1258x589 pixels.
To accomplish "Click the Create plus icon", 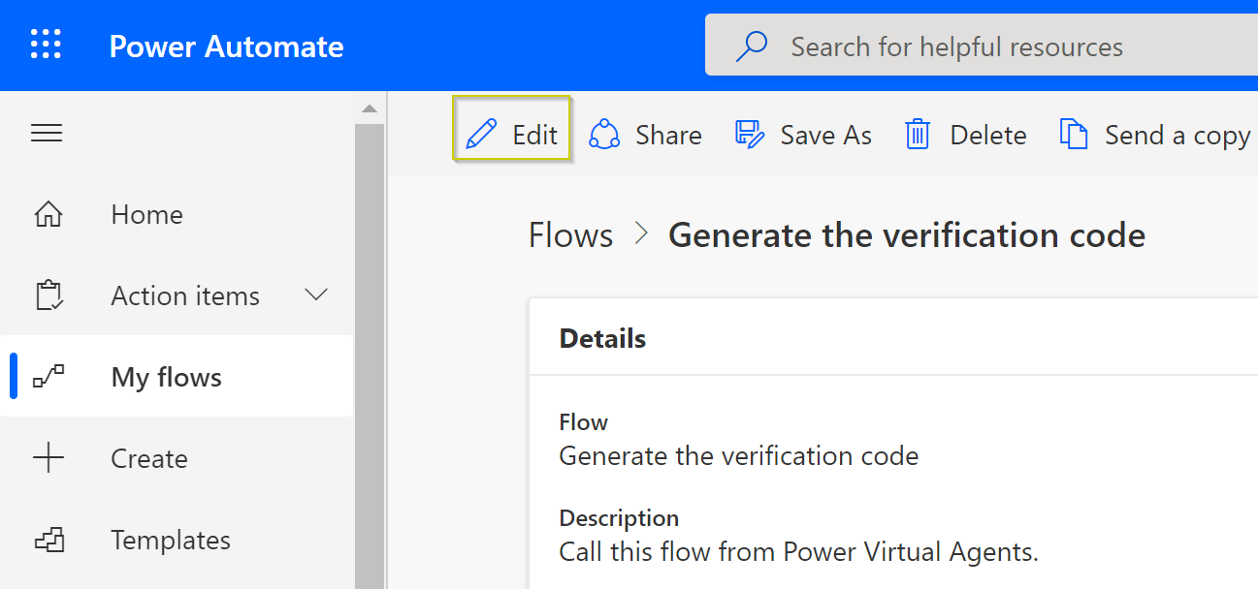I will click(x=48, y=458).
